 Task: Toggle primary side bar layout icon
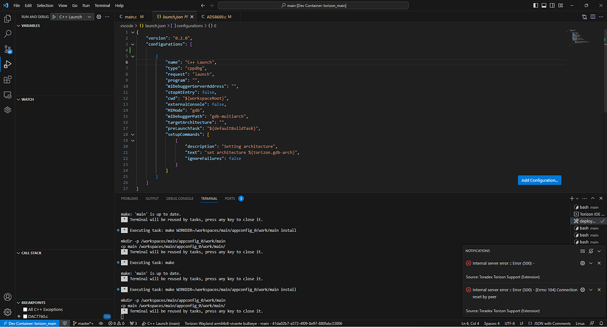click(x=536, y=5)
